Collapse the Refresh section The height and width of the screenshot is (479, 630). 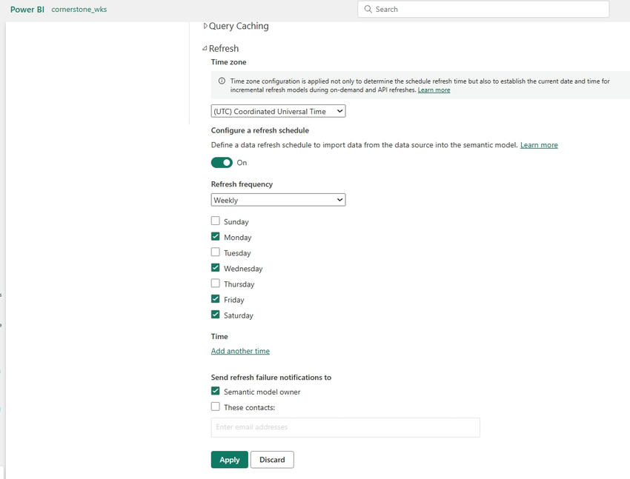[x=205, y=47]
